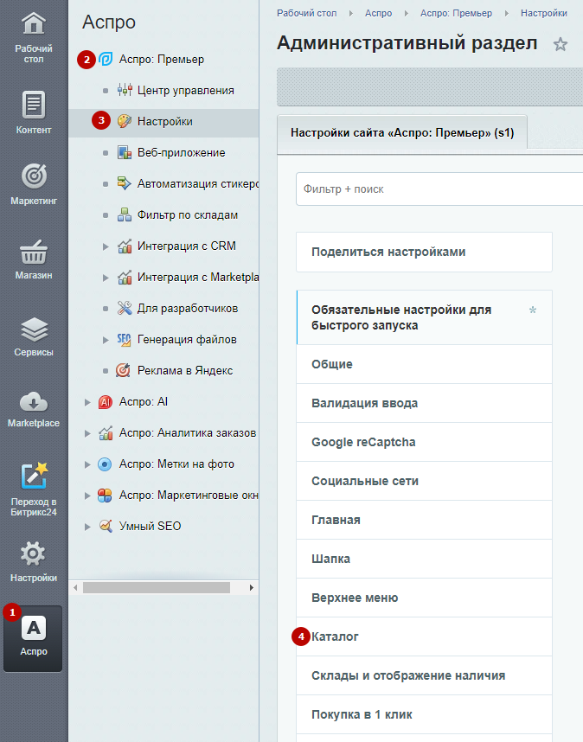Open the Верхнее меню section
The image size is (583, 742).
pyautogui.click(x=424, y=598)
